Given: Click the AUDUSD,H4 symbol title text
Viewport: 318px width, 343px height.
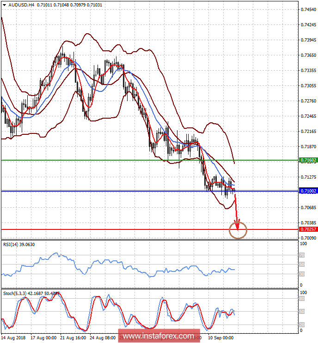Looking at the screenshot, I should [21, 5].
